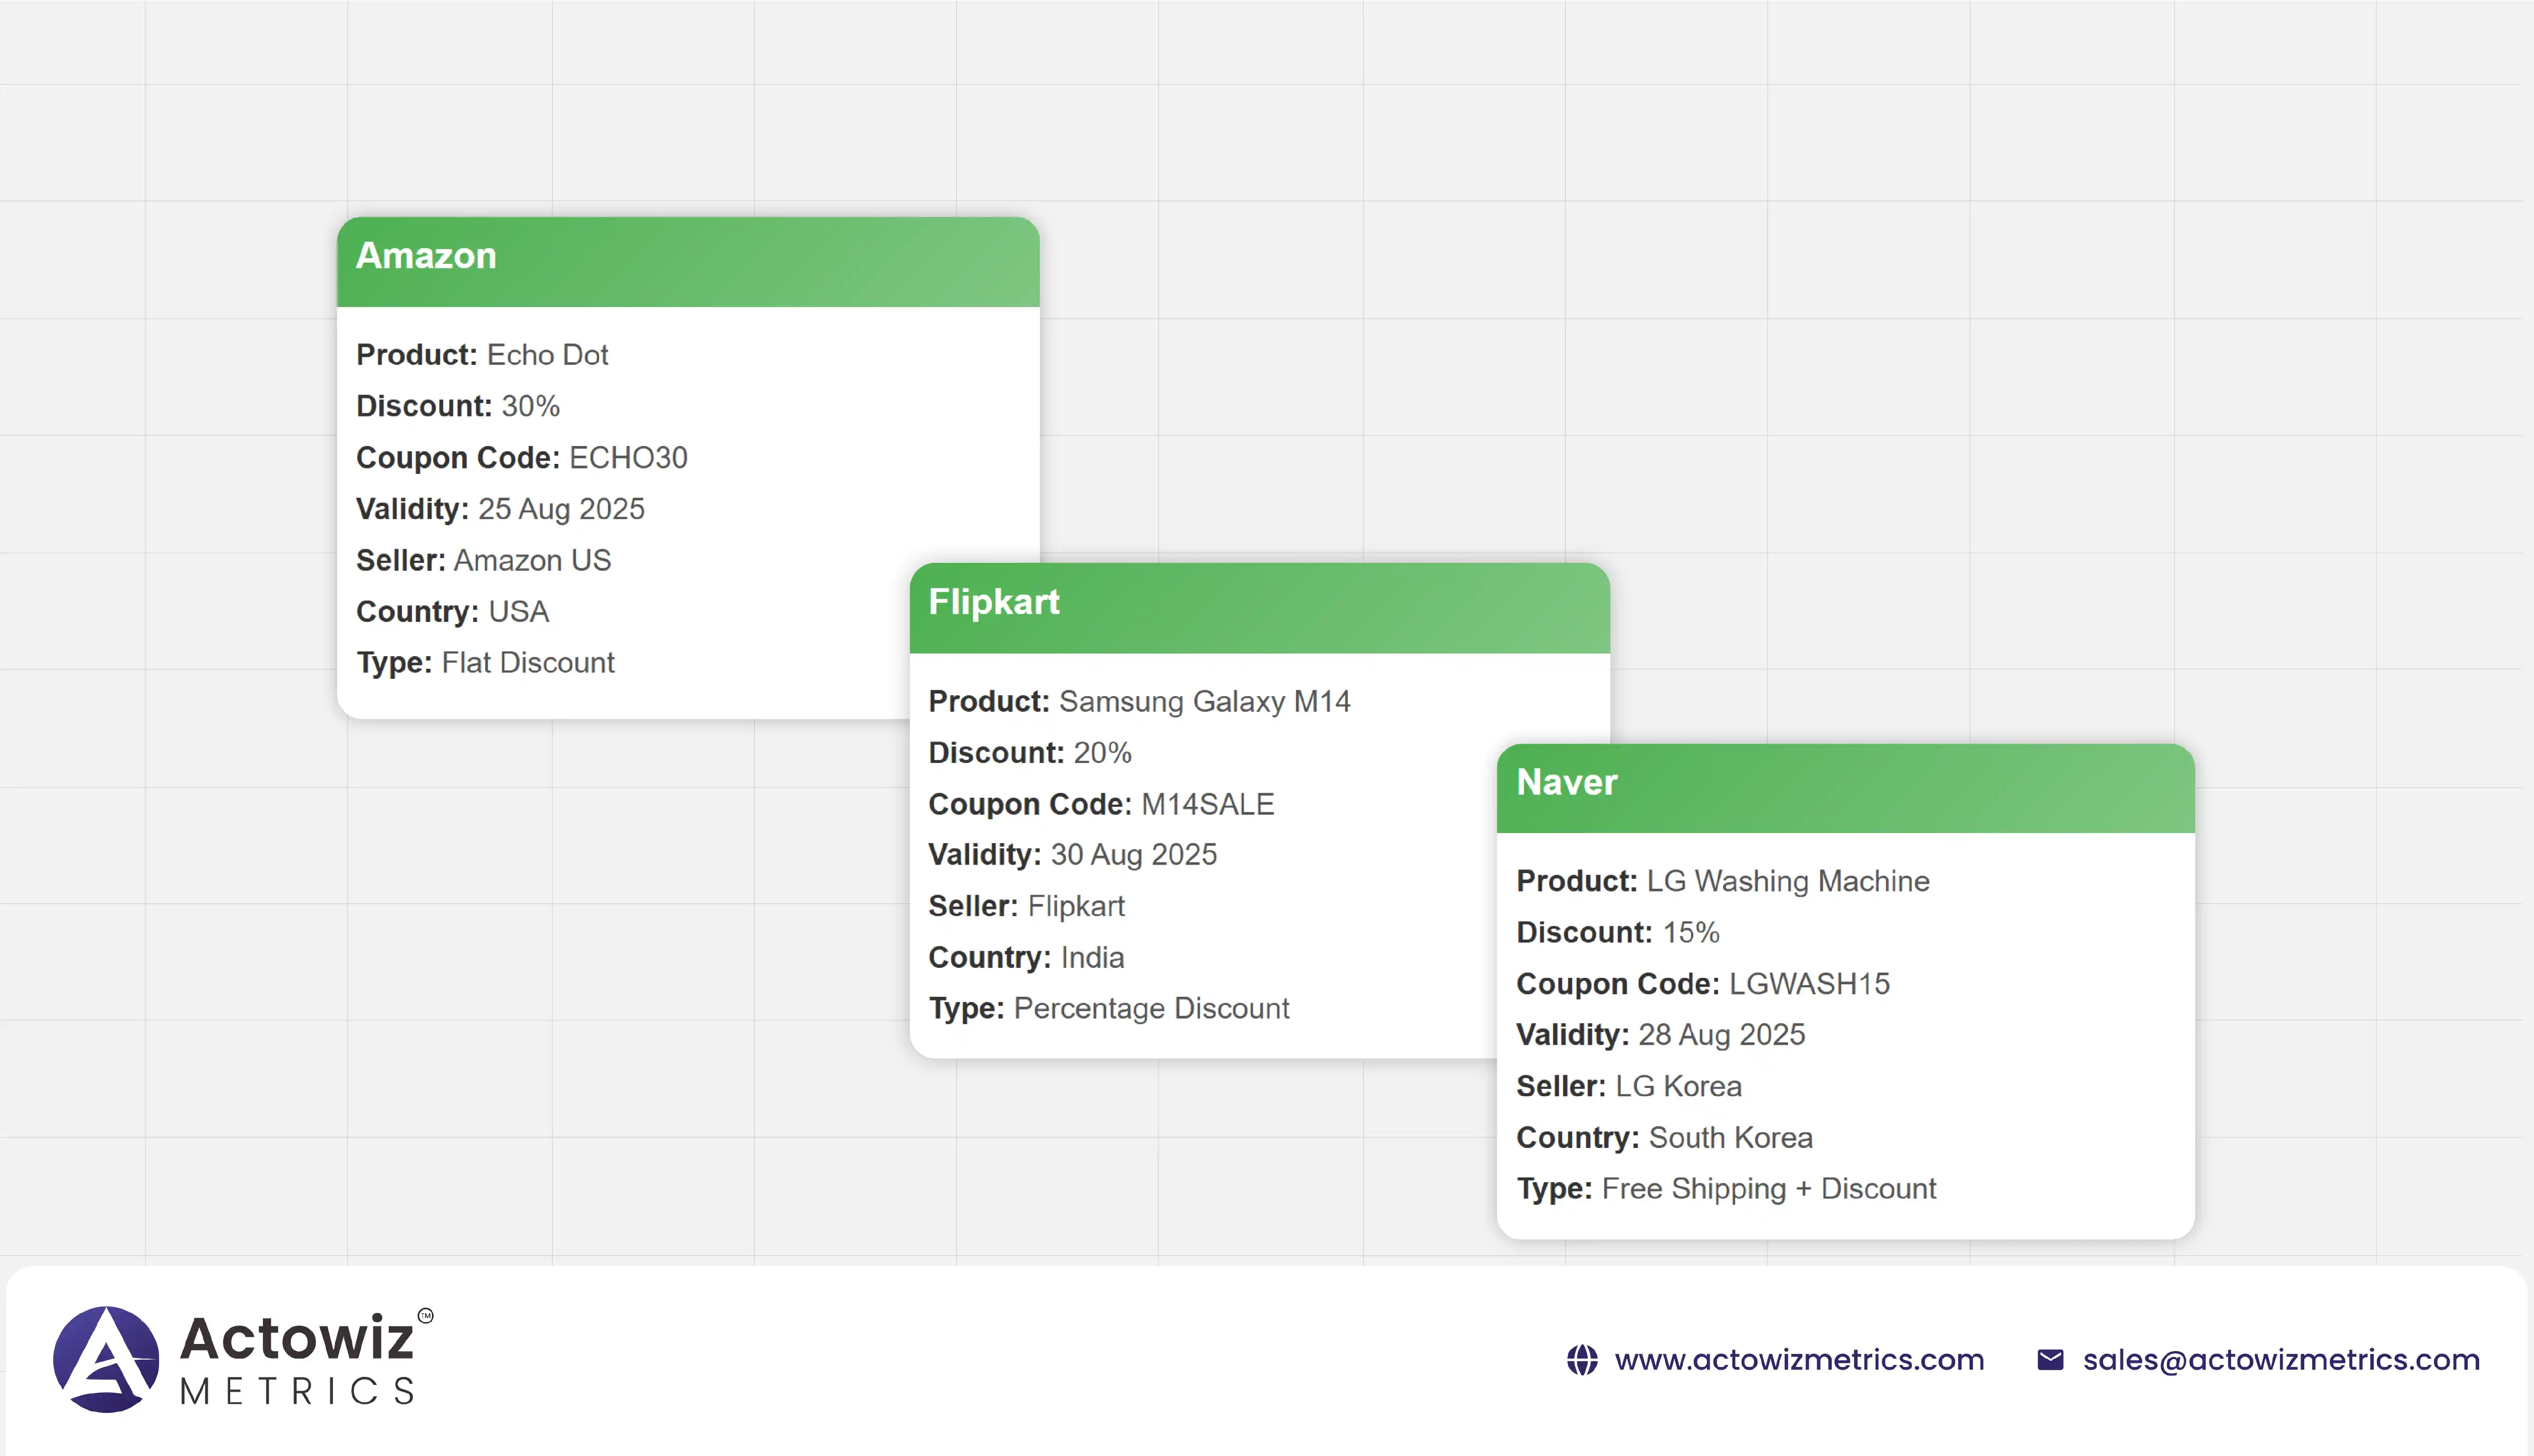
Task: Click the Samsung Galaxy M14 product text
Action: coord(1204,701)
